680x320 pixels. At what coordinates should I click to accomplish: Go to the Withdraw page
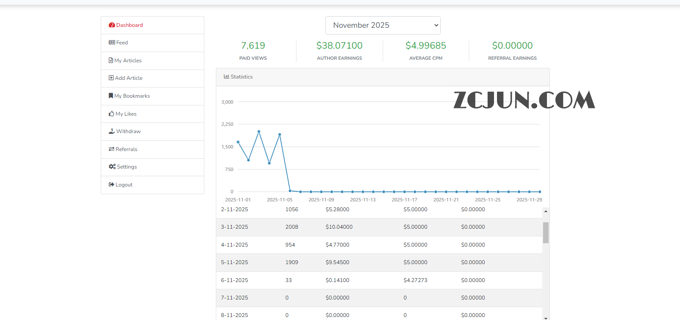click(x=128, y=131)
